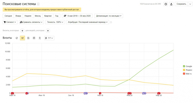Bookmark the Поисковые системы report

38,4
